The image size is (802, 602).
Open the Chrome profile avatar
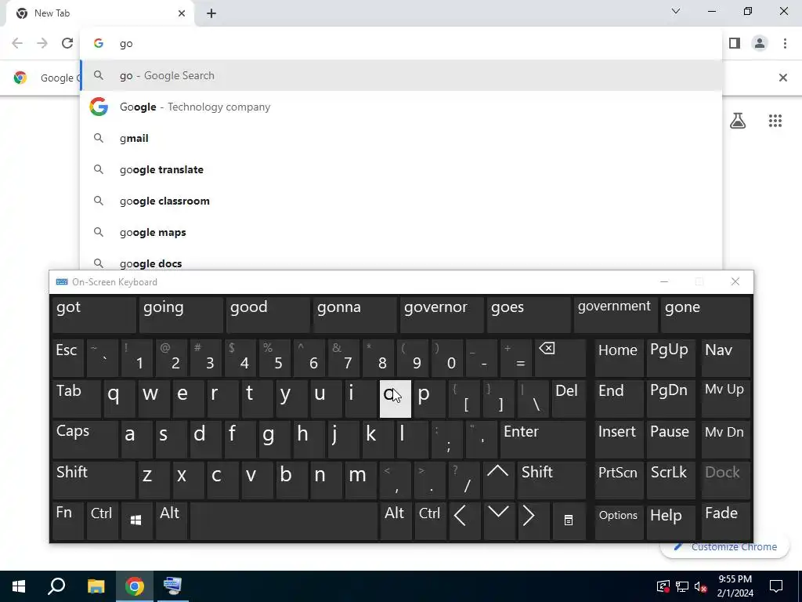click(x=760, y=44)
